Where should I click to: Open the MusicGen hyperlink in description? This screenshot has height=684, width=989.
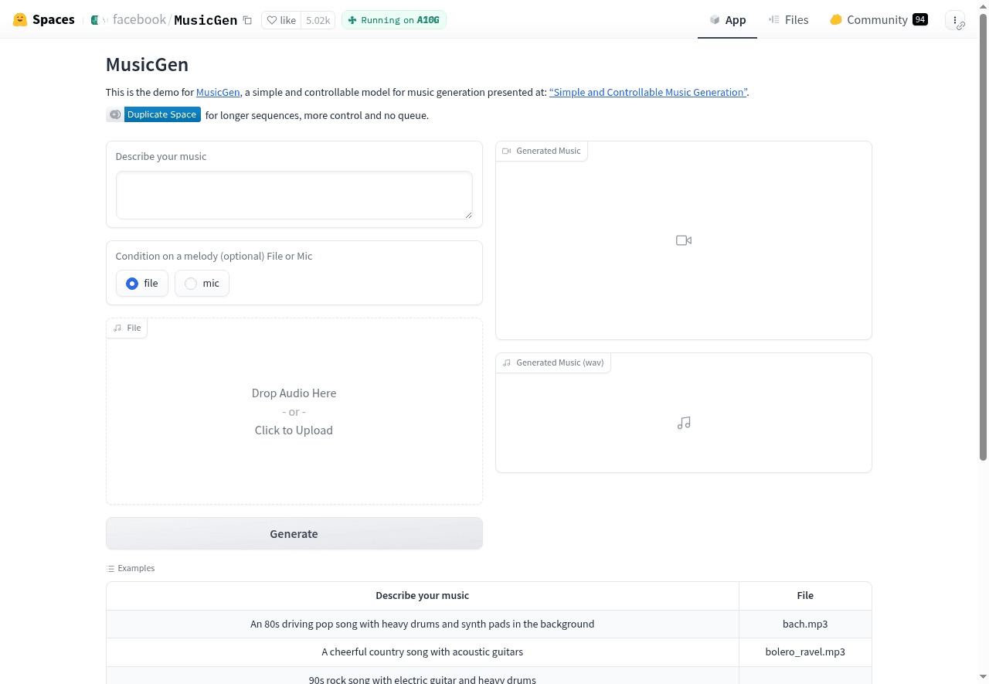(x=218, y=92)
